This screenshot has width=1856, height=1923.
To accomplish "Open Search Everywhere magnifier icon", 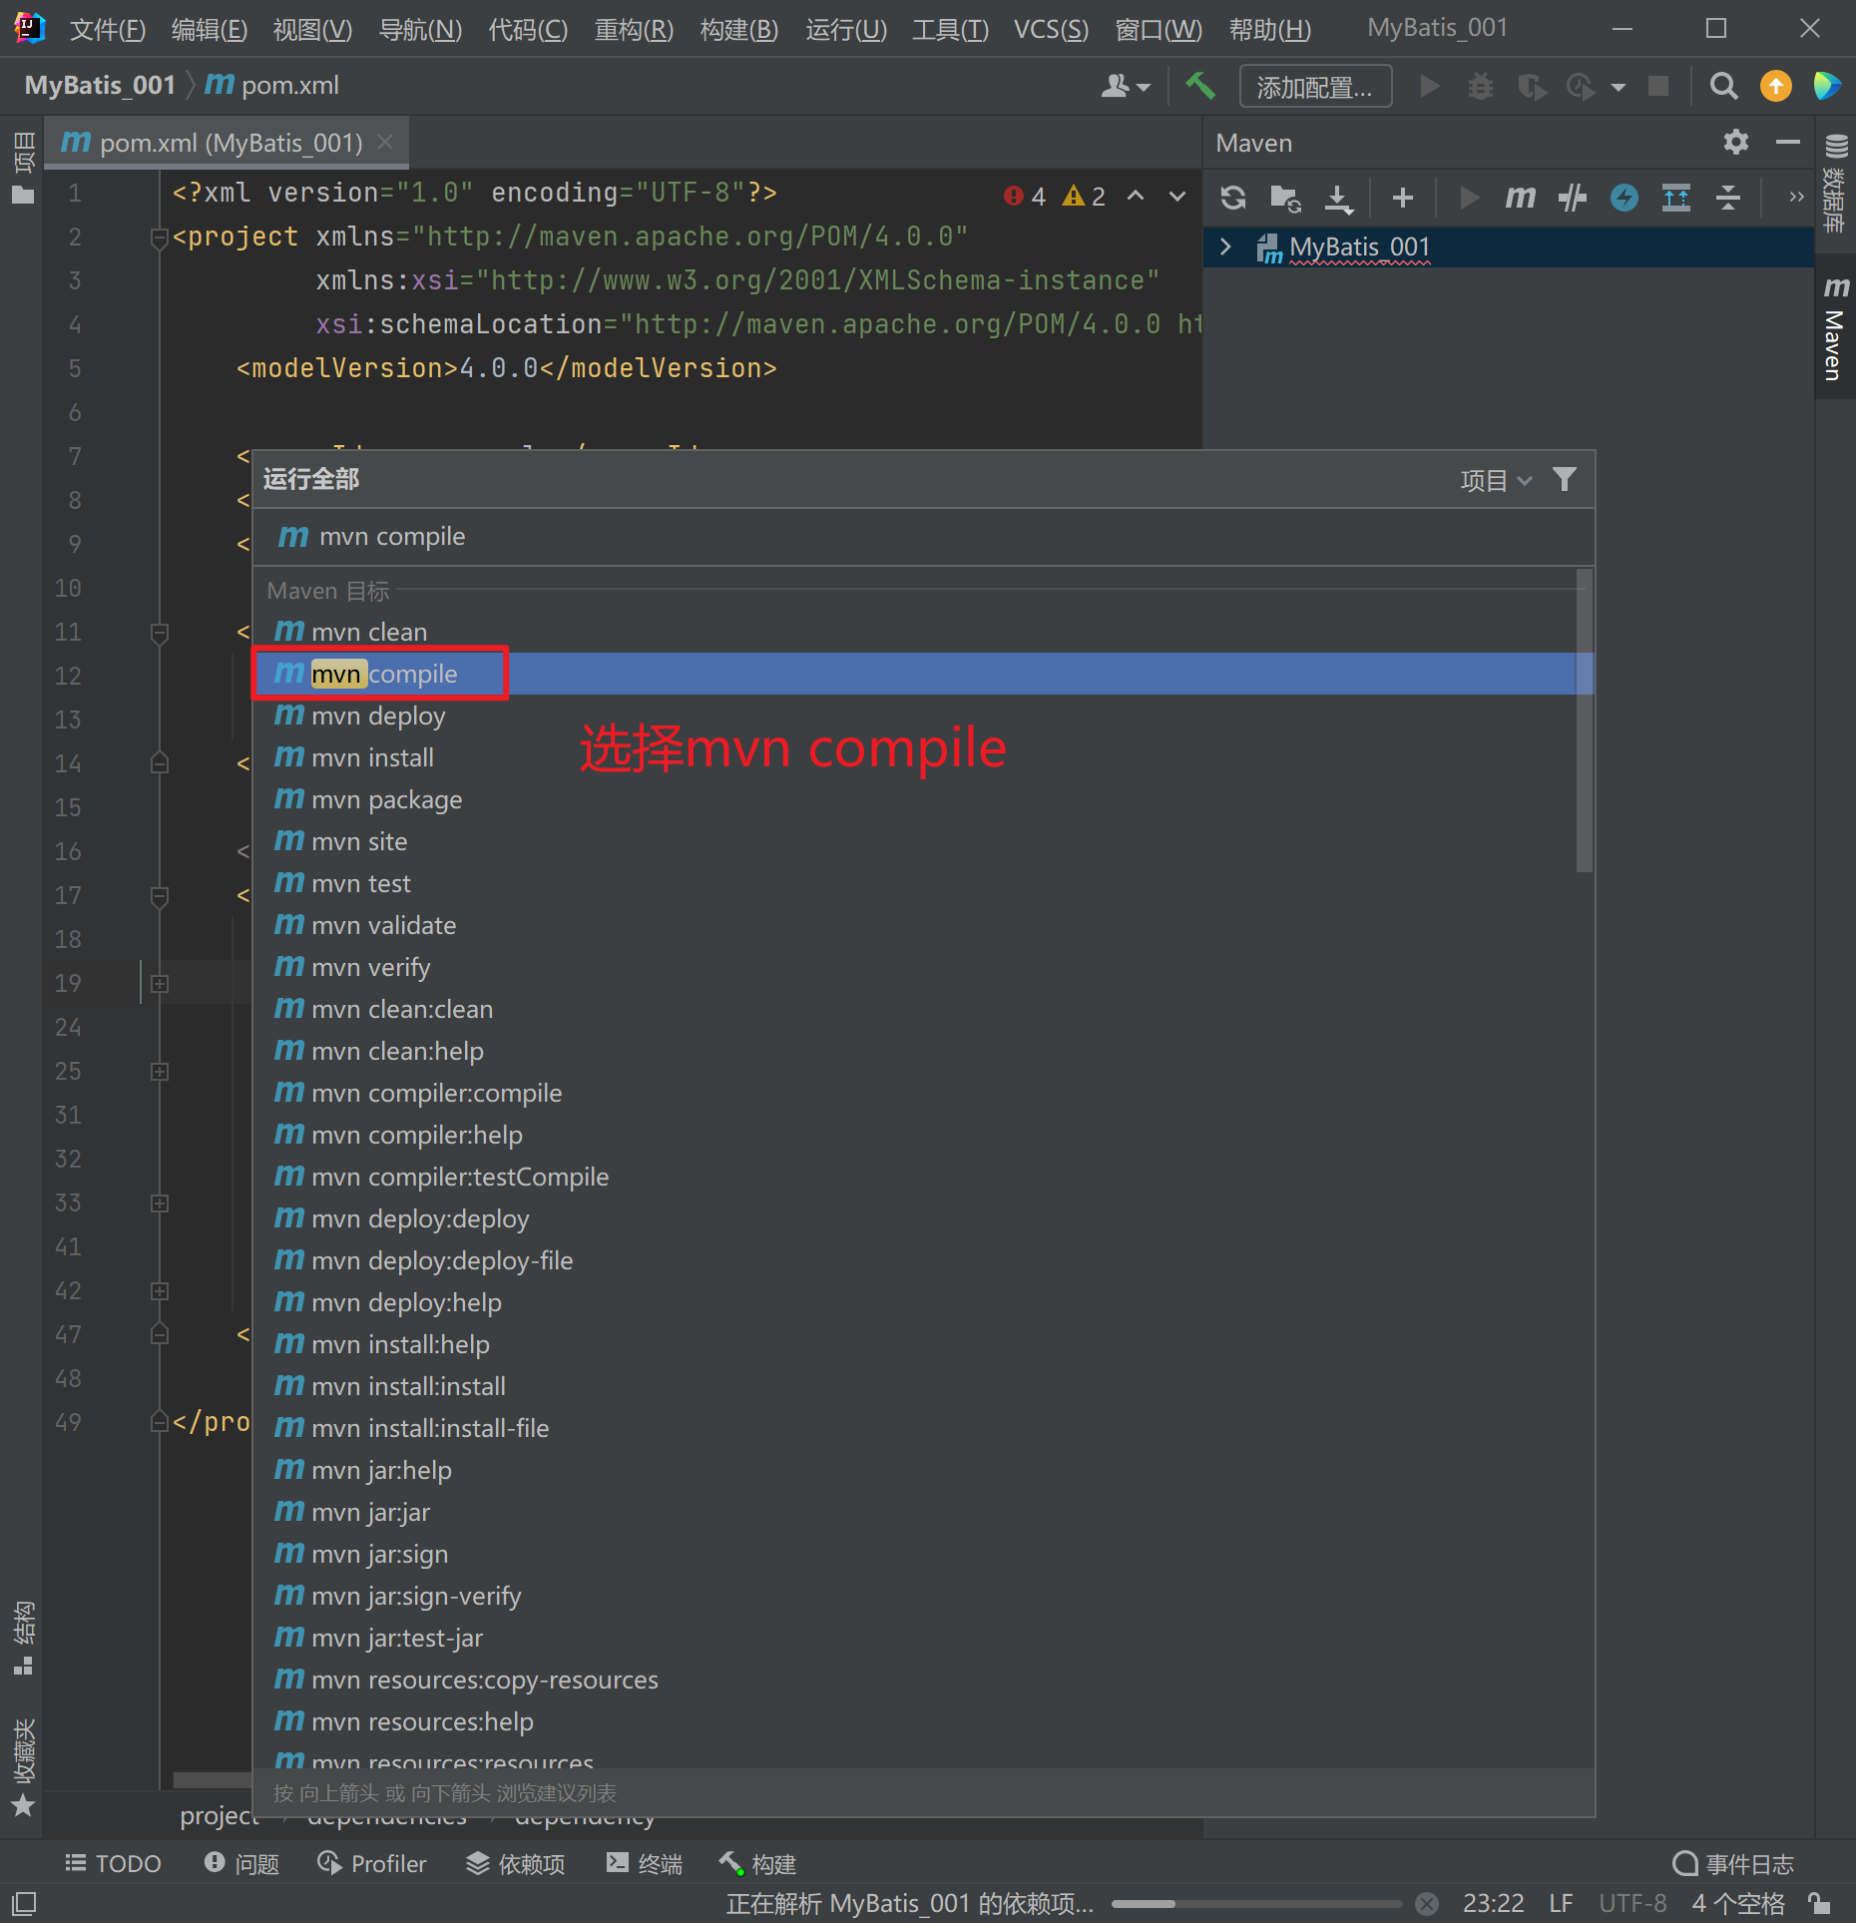I will [x=1723, y=87].
